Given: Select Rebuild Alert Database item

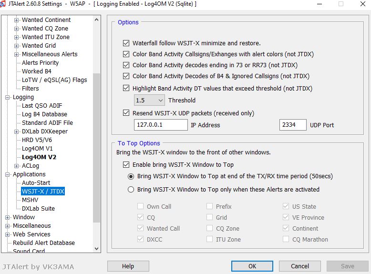Looking at the screenshot, I should click(x=44, y=243).
